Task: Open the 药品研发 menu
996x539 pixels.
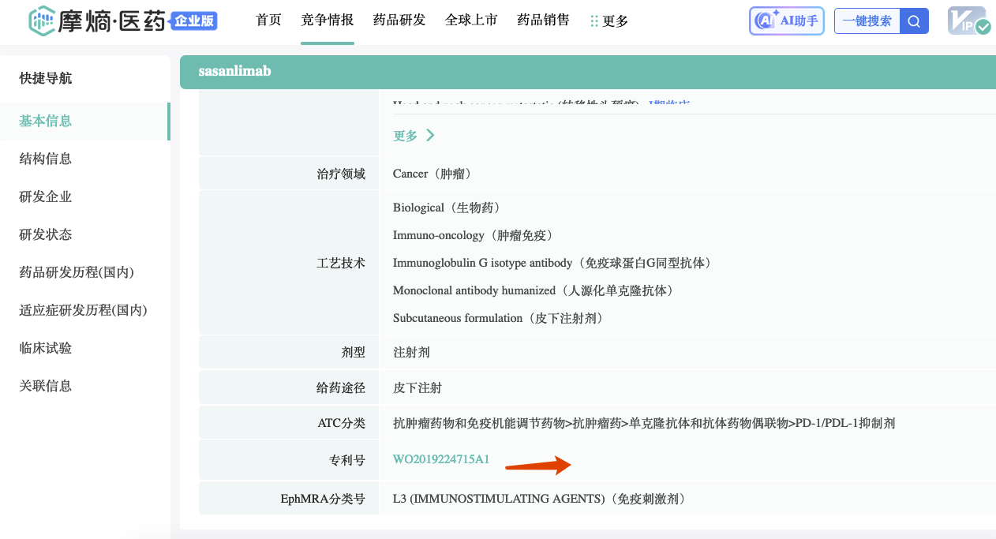Action: pyautogui.click(x=399, y=21)
